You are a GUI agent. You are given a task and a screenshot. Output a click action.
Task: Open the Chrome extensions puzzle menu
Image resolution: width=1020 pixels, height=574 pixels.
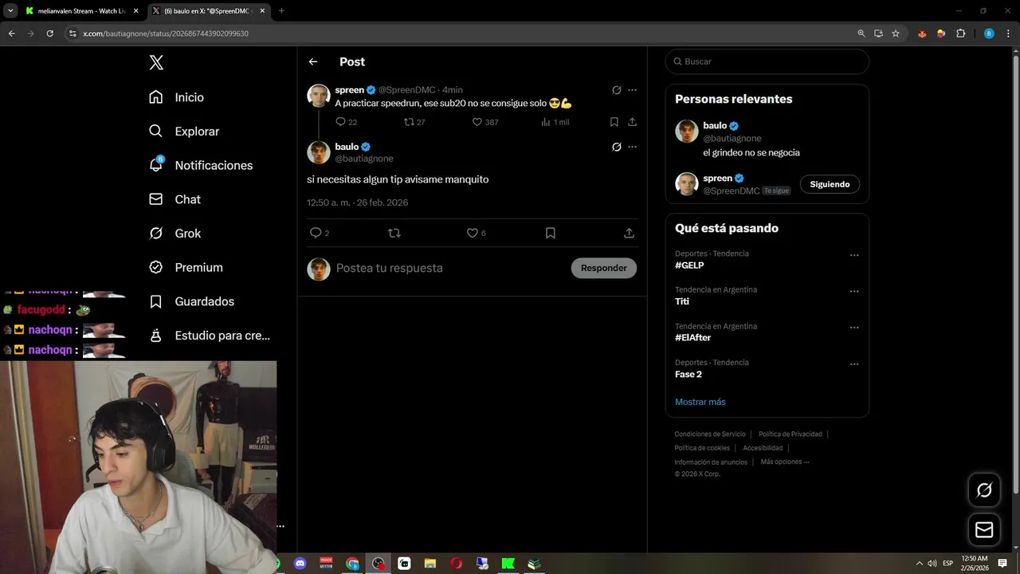coord(960,33)
